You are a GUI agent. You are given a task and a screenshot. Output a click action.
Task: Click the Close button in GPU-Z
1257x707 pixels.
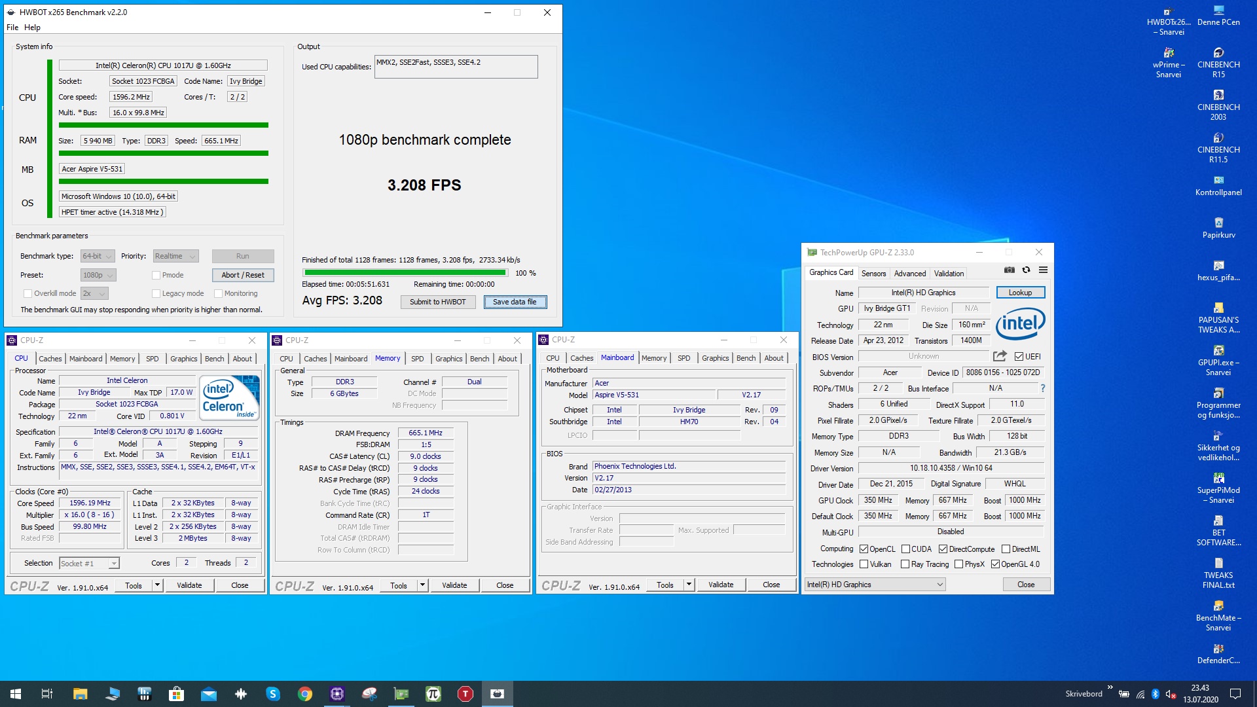click(1026, 585)
